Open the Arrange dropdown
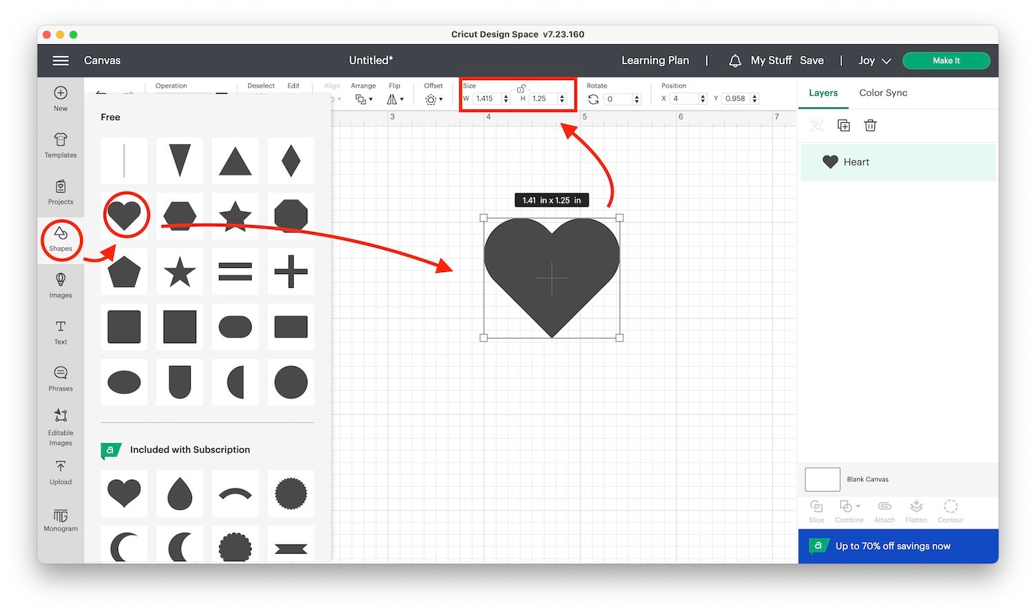This screenshot has width=1036, height=613. tap(363, 99)
